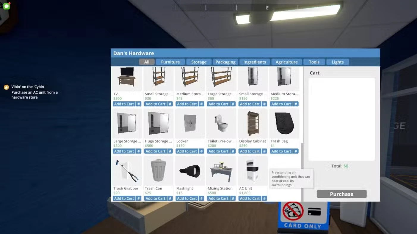The width and height of the screenshot is (417, 234).
Task: Show All items tab
Action: click(x=147, y=62)
